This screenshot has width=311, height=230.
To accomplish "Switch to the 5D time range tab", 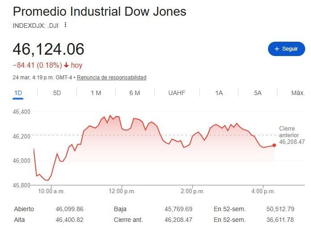I will [57, 93].
